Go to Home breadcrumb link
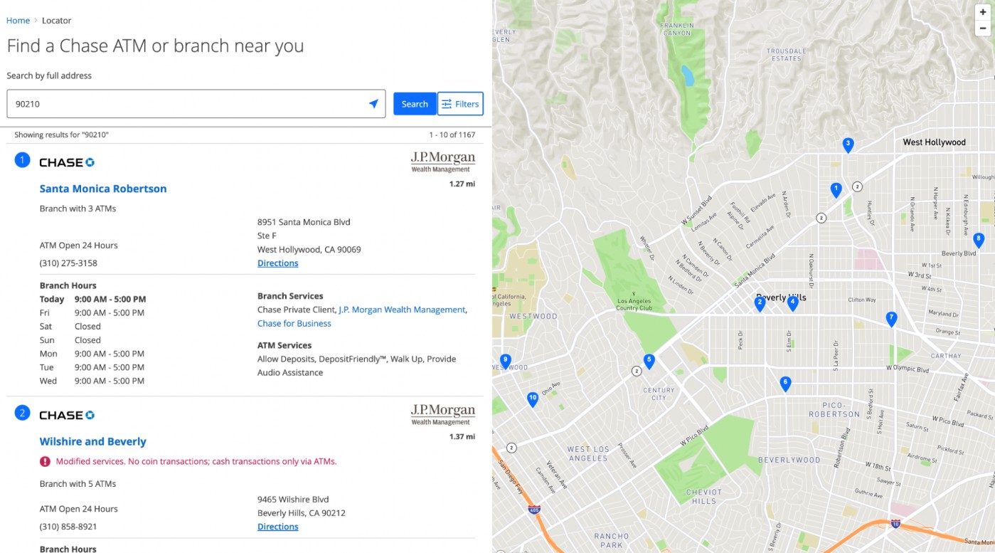 (18, 21)
